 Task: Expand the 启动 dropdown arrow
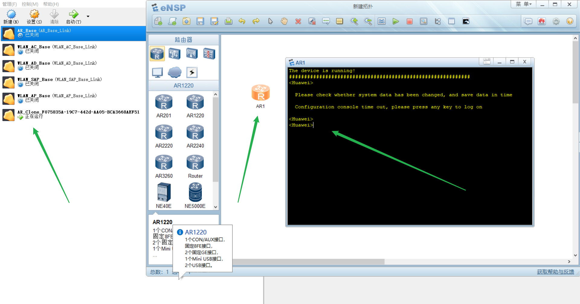pos(88,16)
